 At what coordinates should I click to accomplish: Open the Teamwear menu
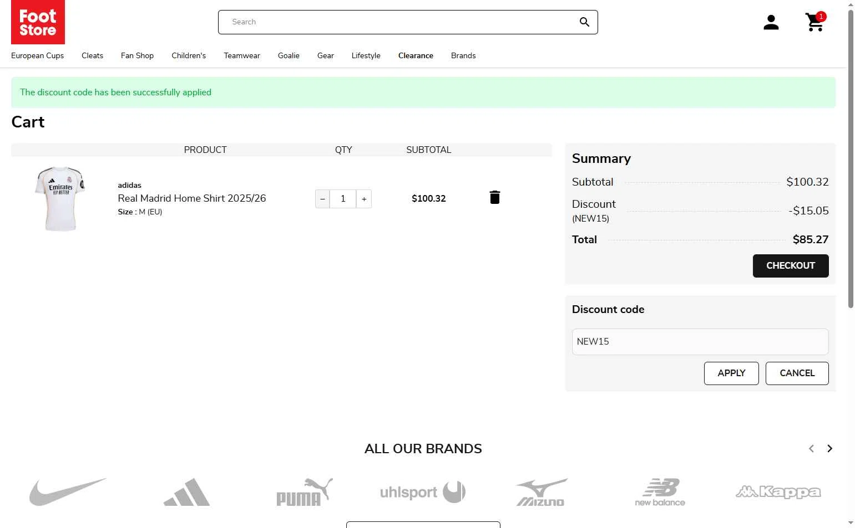click(242, 55)
